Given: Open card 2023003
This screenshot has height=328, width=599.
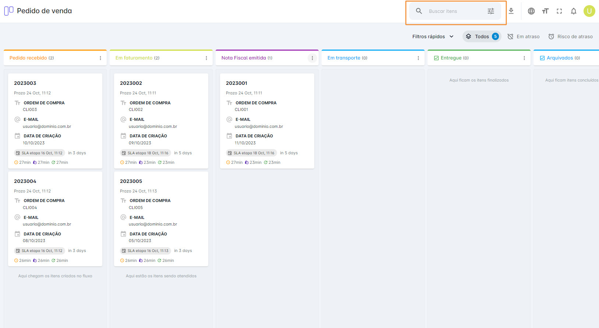Looking at the screenshot, I should [x=55, y=121].
